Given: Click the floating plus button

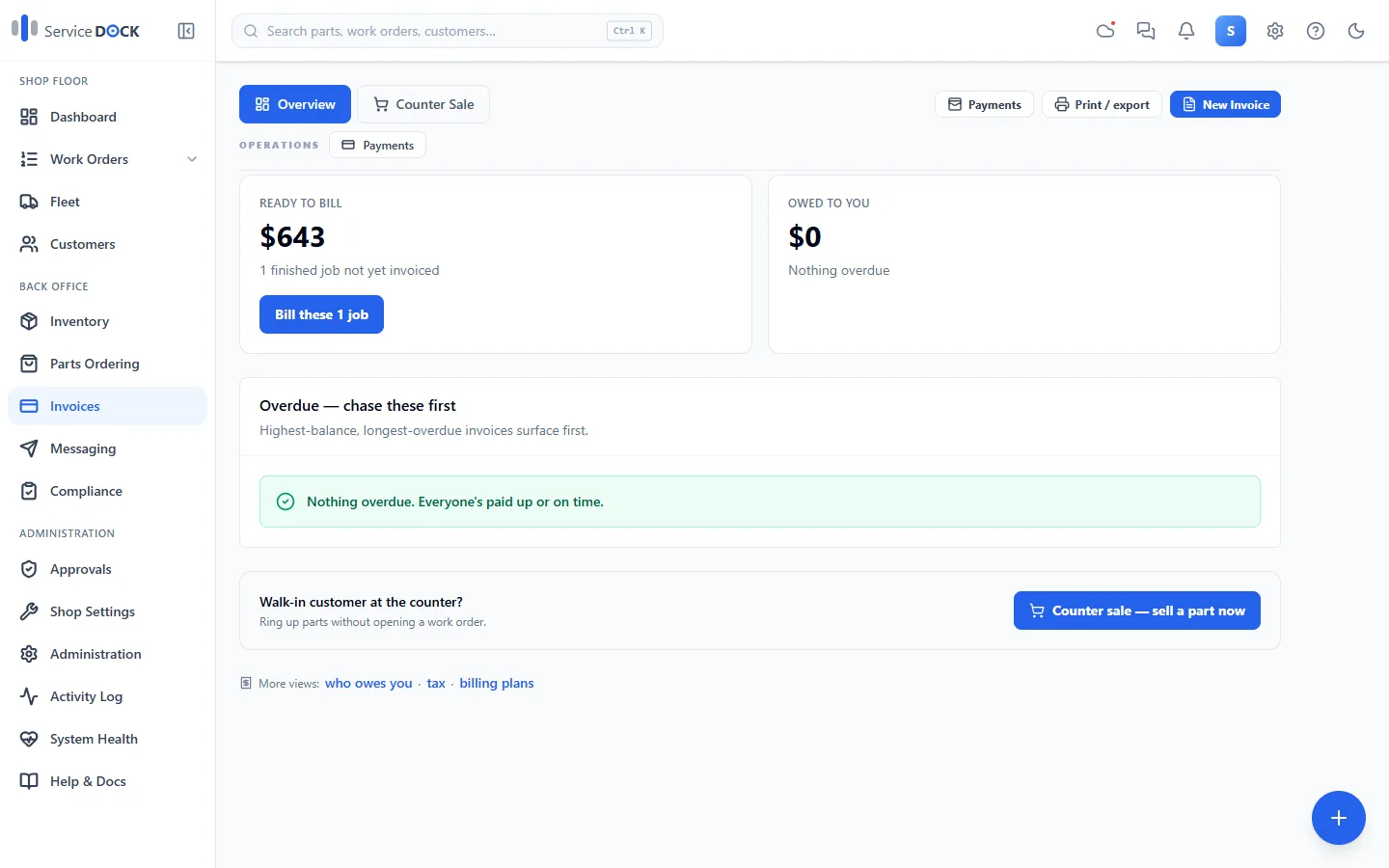Looking at the screenshot, I should tap(1339, 818).
